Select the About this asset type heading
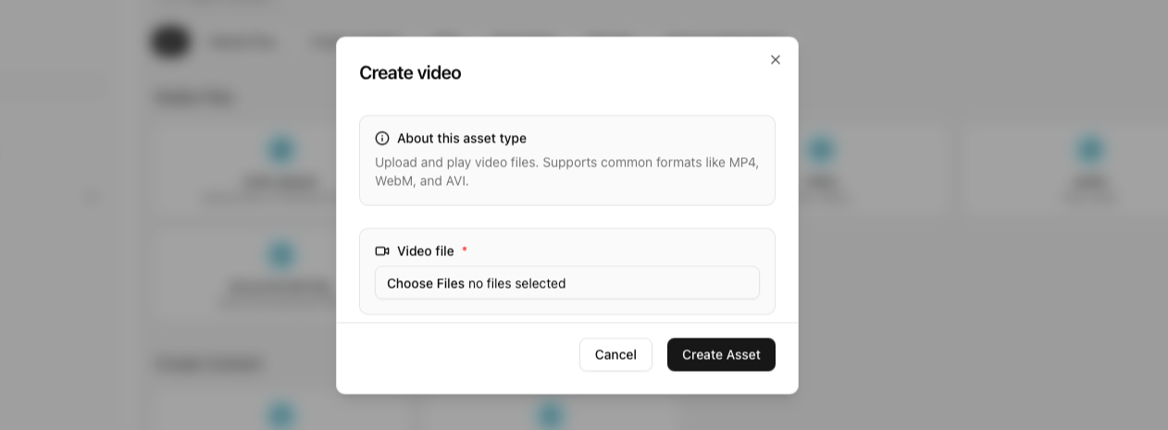This screenshot has width=1168, height=430. 461,139
